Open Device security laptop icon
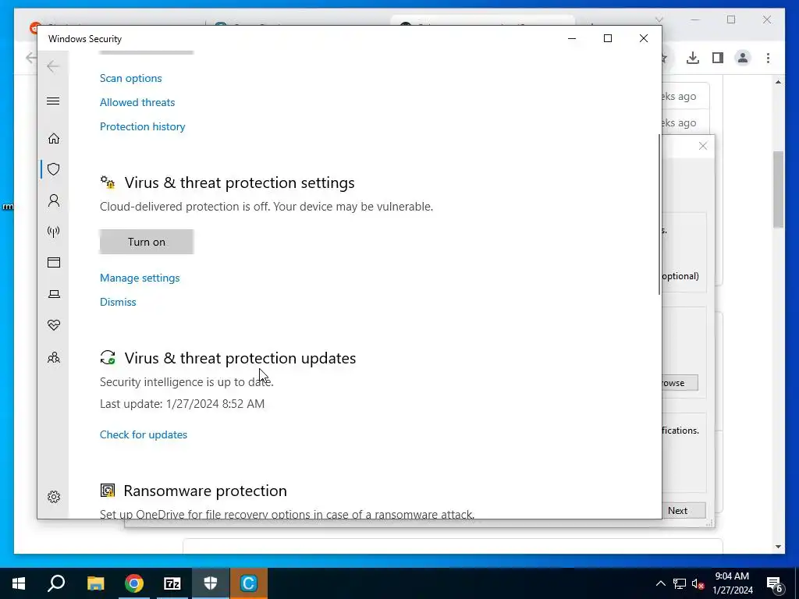This screenshot has height=599, width=799. [54, 294]
